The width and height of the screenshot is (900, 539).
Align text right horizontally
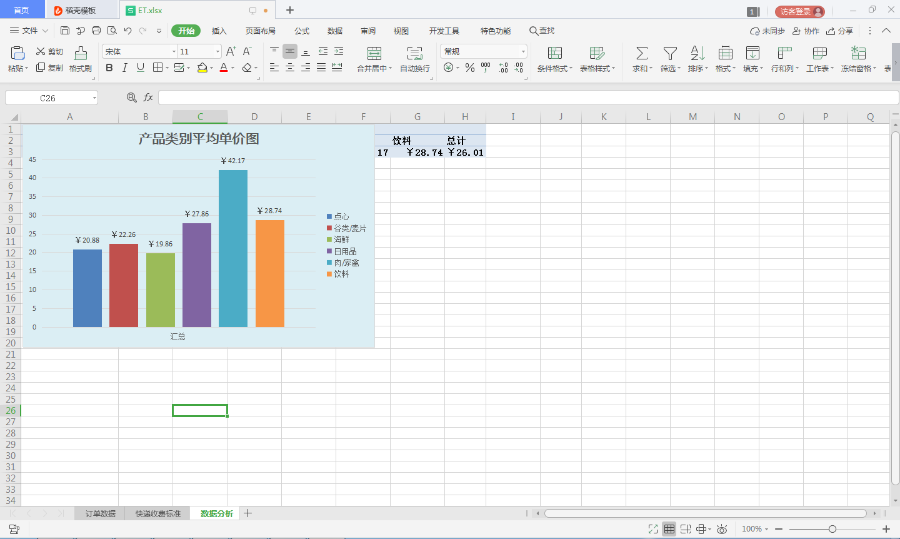tap(306, 68)
